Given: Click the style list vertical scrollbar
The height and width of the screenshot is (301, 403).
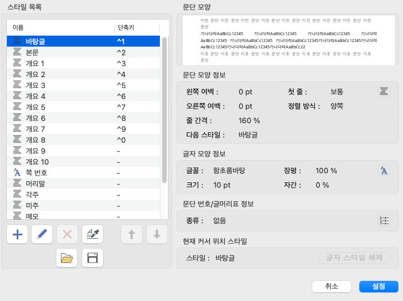Looking at the screenshot, I should click(164, 110).
